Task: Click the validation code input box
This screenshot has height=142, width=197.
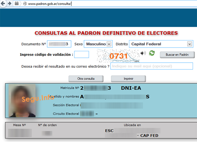Action: click(82, 55)
